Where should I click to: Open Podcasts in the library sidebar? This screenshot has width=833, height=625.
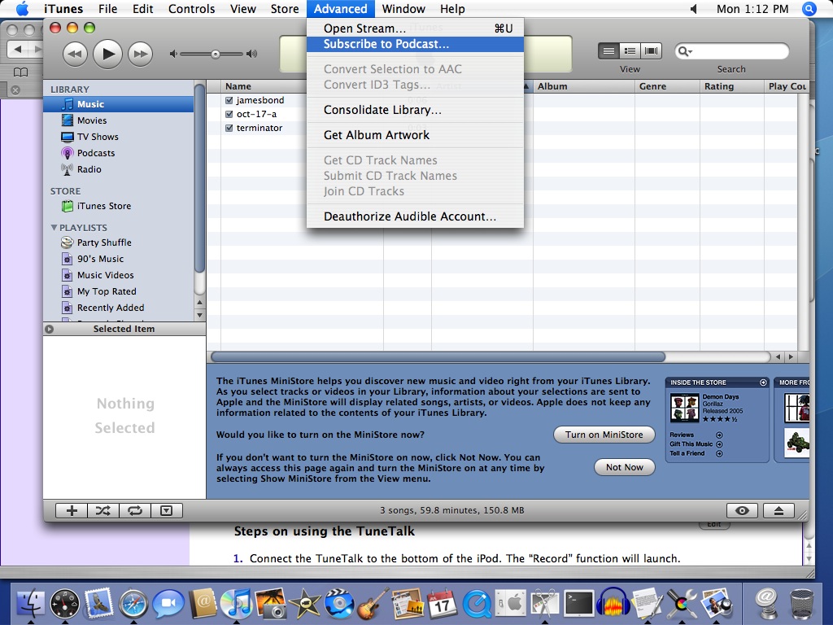(96, 153)
